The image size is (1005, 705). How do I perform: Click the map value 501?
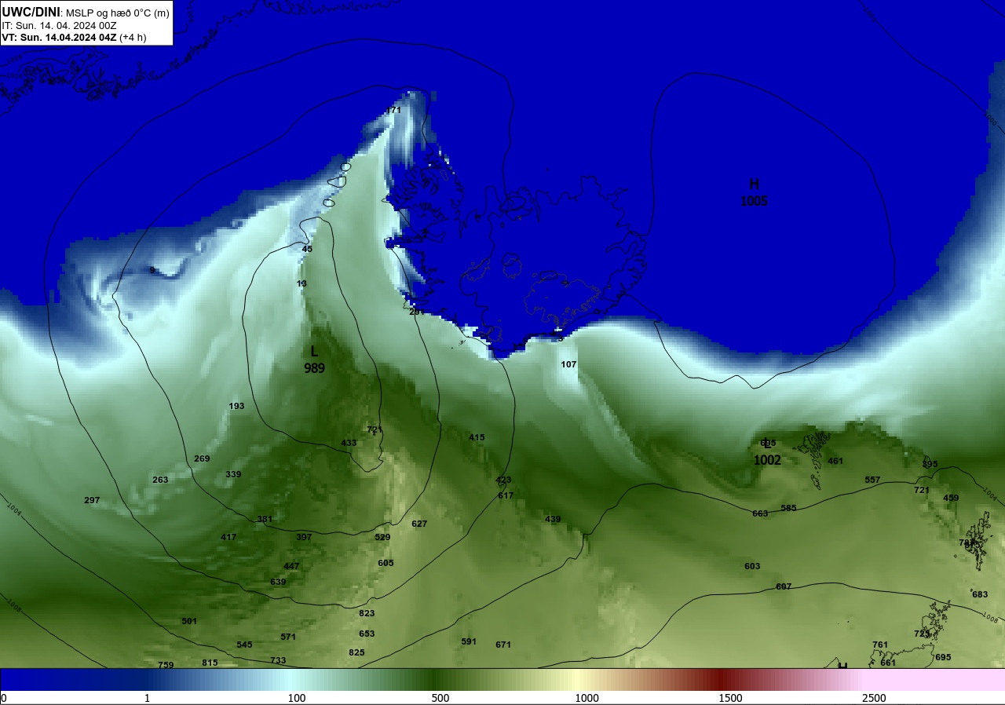(x=189, y=621)
